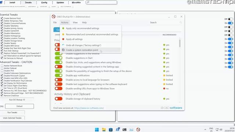
Task: Toggle Disable access to local language switch
Action: click(x=58, y=80)
